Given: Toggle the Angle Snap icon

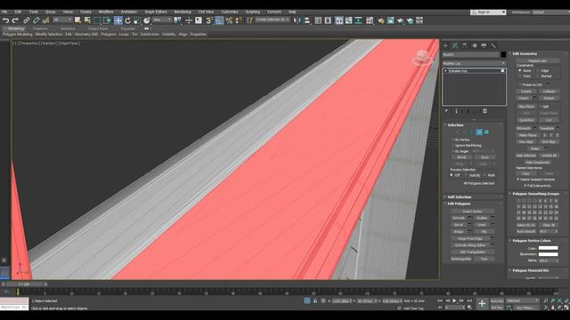Looking at the screenshot, I should pyautogui.click(x=219, y=20).
